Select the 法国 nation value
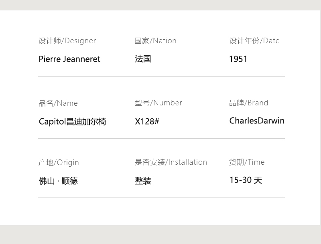The height and width of the screenshot is (244, 321). click(x=143, y=59)
